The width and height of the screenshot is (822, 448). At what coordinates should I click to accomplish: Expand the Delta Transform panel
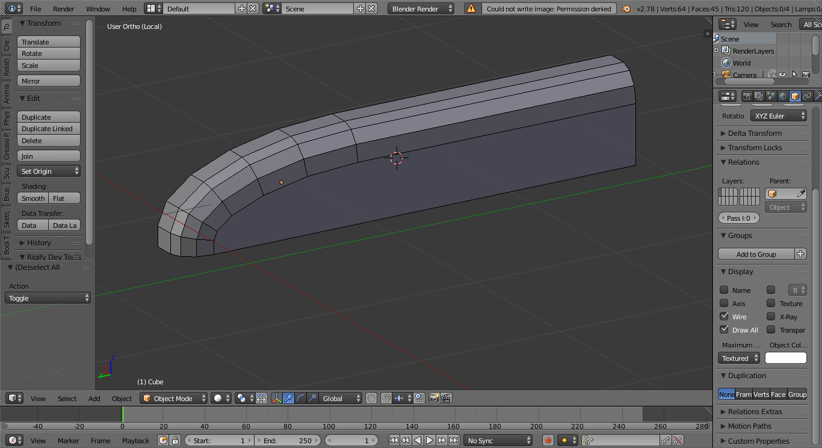755,133
